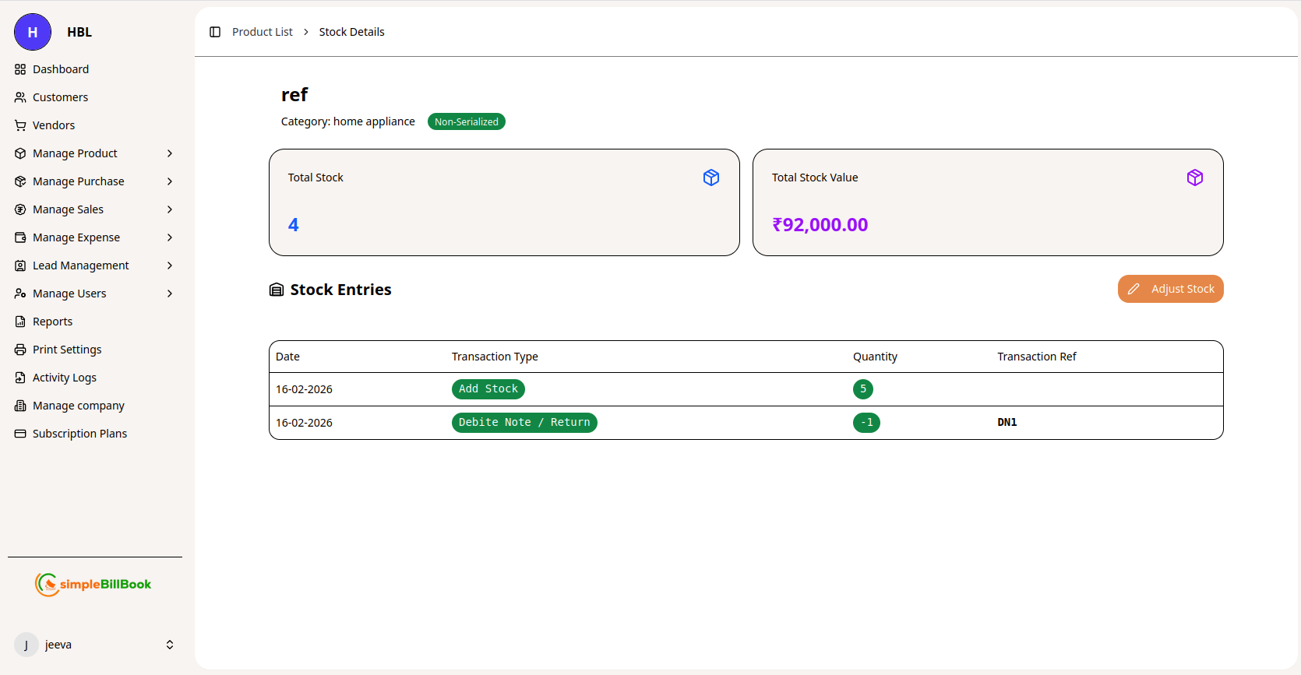Click the Adjust Stock button
This screenshot has height=675, width=1301.
coord(1170,289)
